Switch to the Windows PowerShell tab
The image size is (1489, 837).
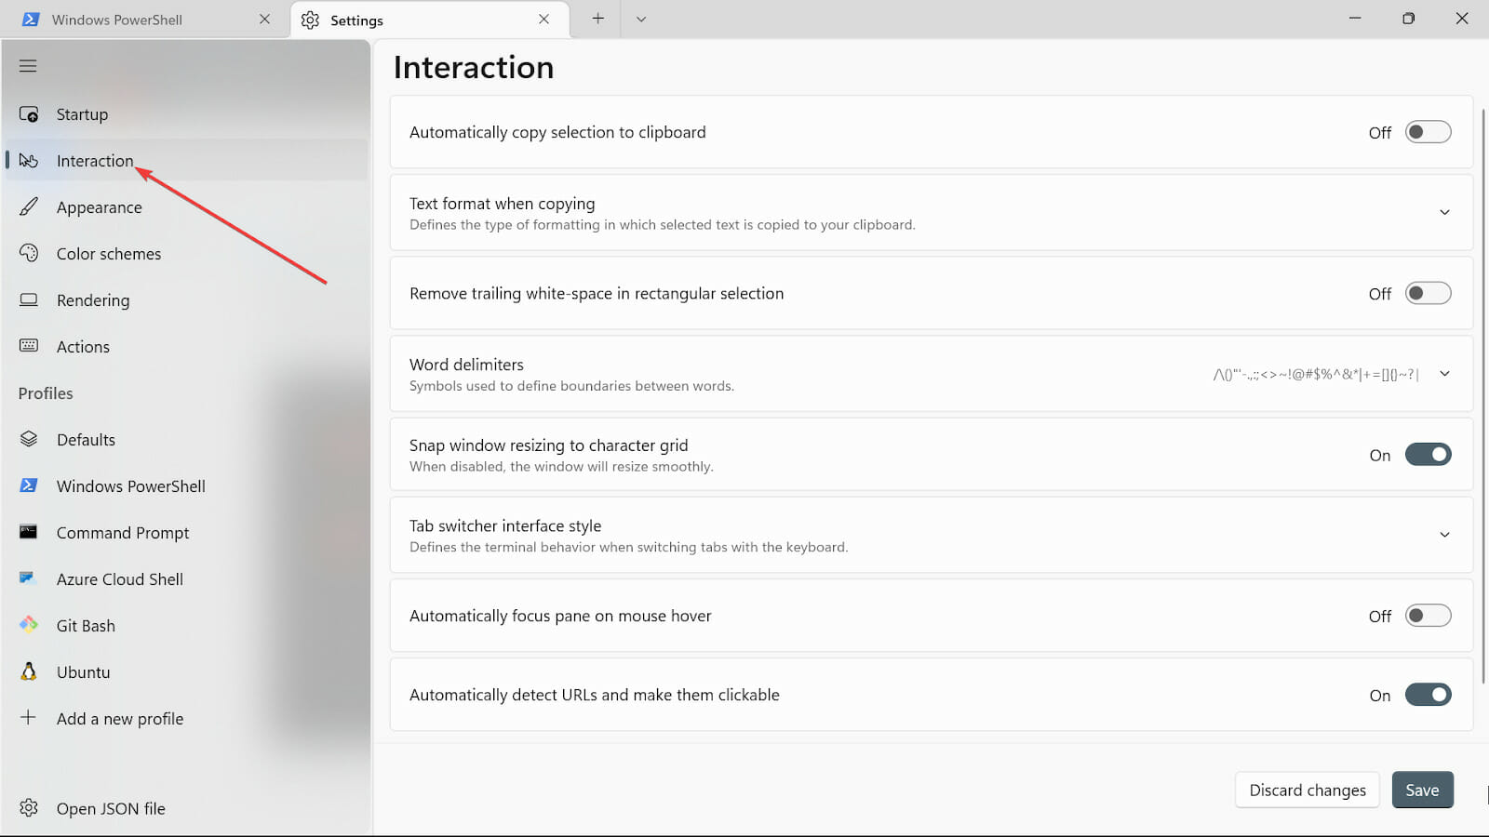(x=146, y=20)
